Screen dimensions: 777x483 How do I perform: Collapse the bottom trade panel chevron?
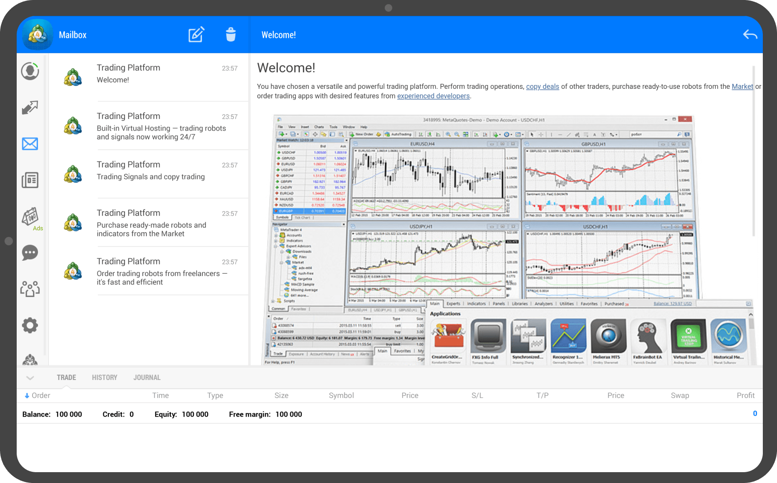pyautogui.click(x=30, y=378)
